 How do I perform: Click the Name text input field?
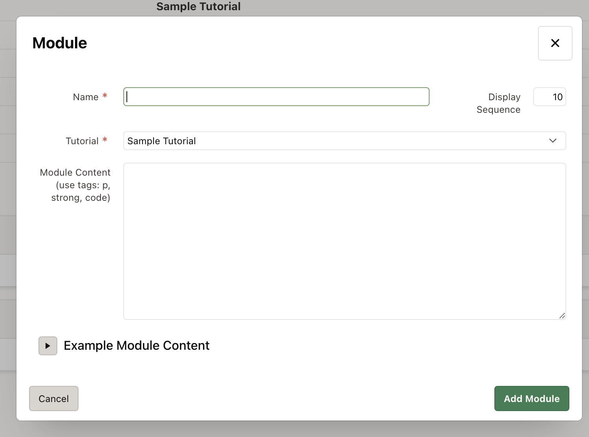pos(276,97)
